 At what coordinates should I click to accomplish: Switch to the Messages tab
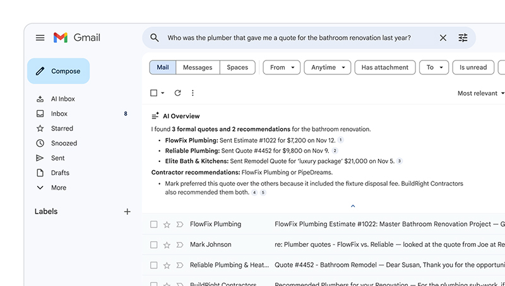[x=198, y=67]
